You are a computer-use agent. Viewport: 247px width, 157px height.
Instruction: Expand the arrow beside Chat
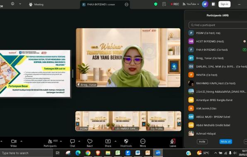coord(79,141)
